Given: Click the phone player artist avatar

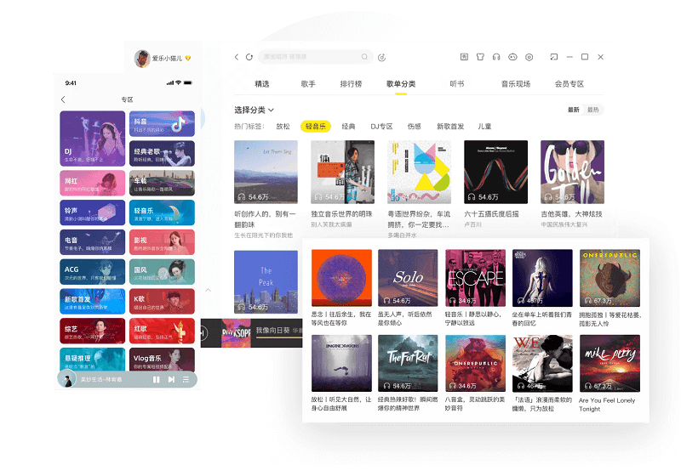Looking at the screenshot, I should pos(67,380).
